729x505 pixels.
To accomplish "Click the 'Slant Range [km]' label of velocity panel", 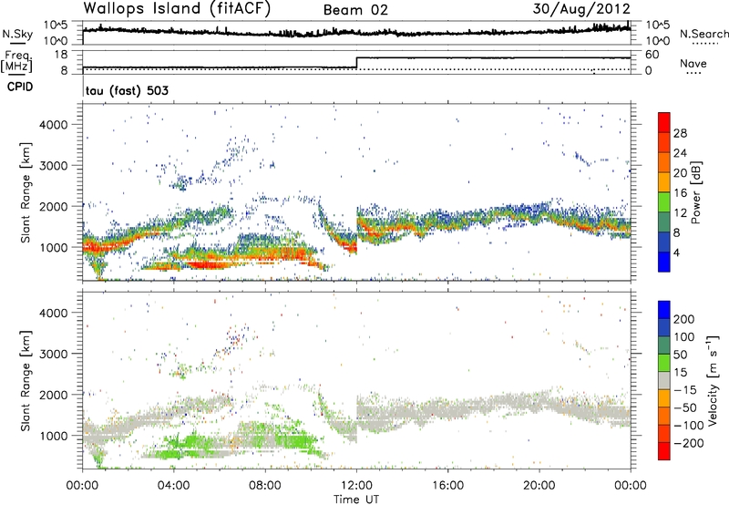I will (x=26, y=380).
